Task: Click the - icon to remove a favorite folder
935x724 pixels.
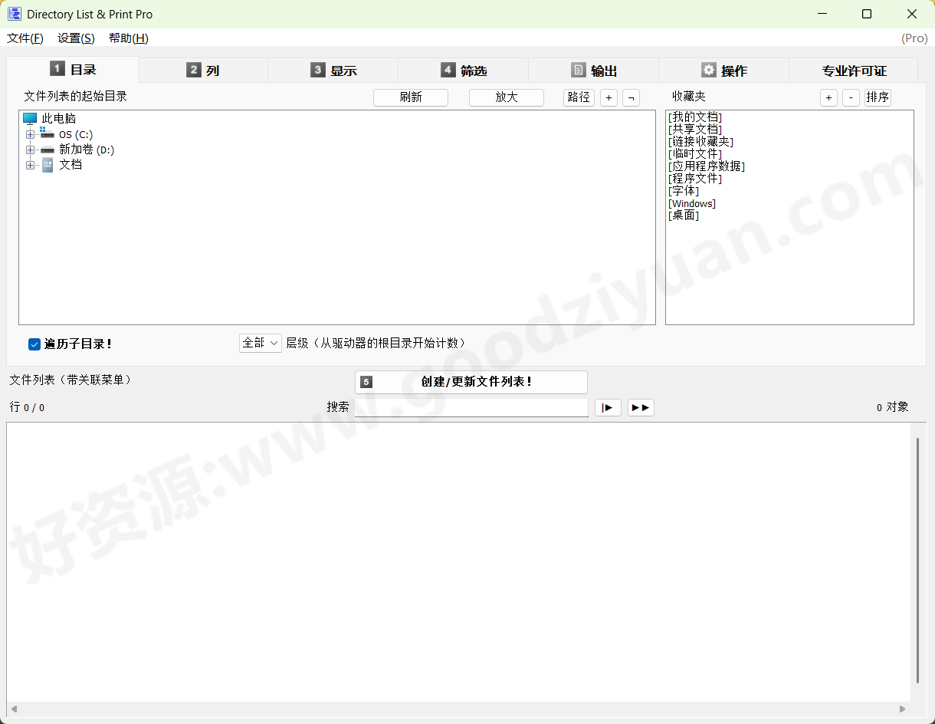Action: (x=851, y=97)
